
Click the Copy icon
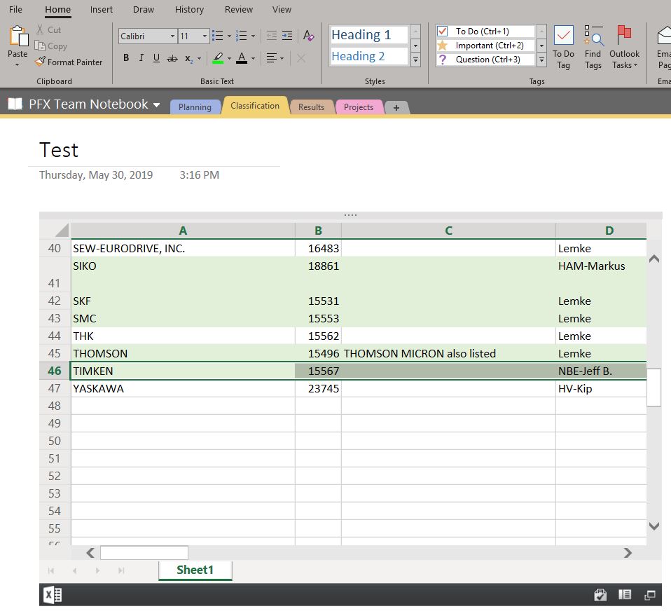(x=40, y=46)
